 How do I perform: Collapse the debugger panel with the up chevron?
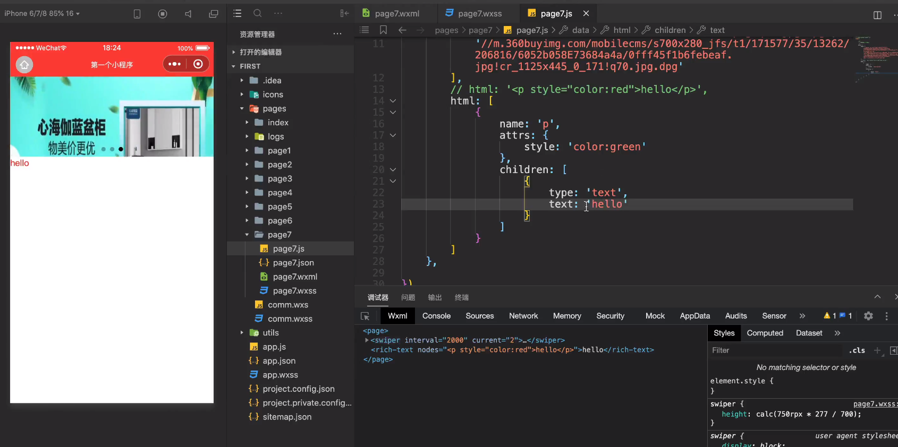tap(877, 297)
